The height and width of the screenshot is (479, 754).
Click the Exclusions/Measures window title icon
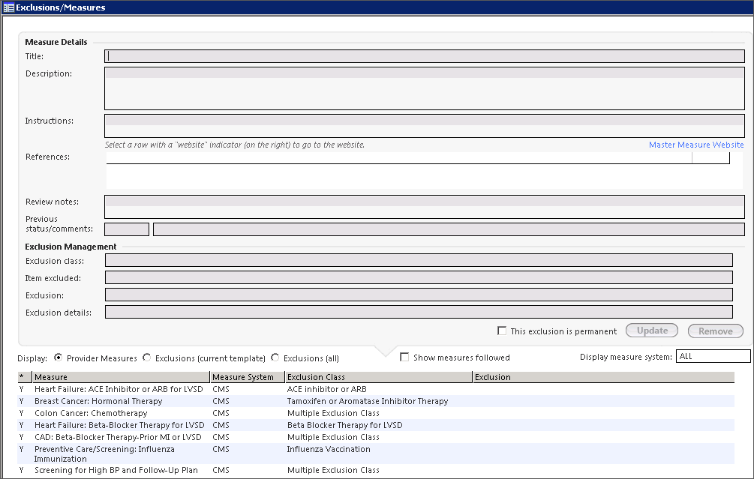point(8,7)
